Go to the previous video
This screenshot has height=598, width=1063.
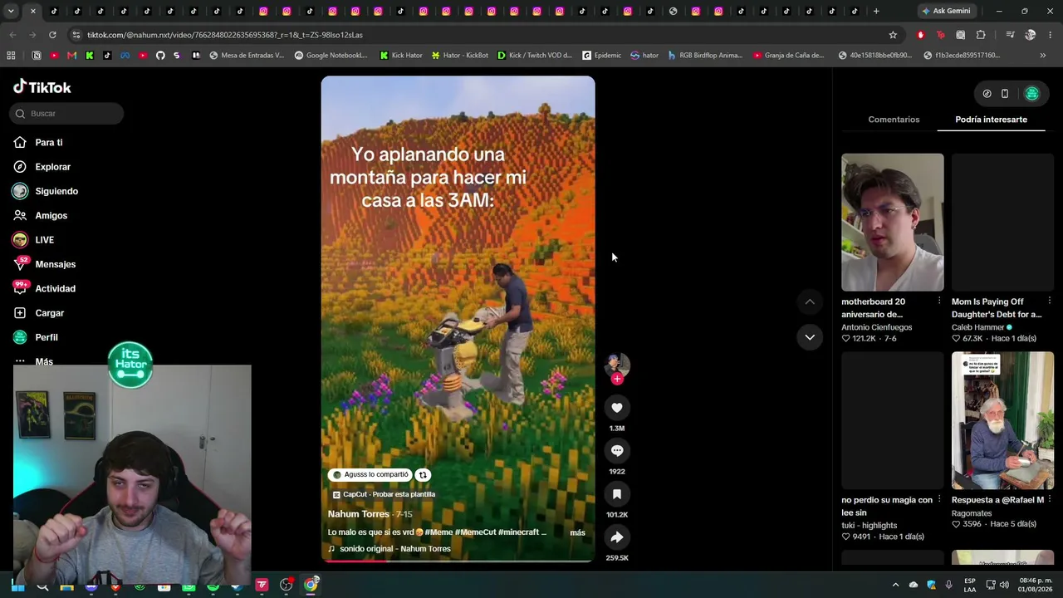pyautogui.click(x=810, y=301)
